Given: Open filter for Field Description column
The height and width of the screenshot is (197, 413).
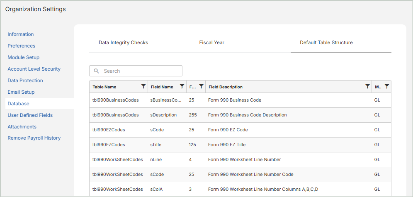Looking at the screenshot, I should click(367, 86).
